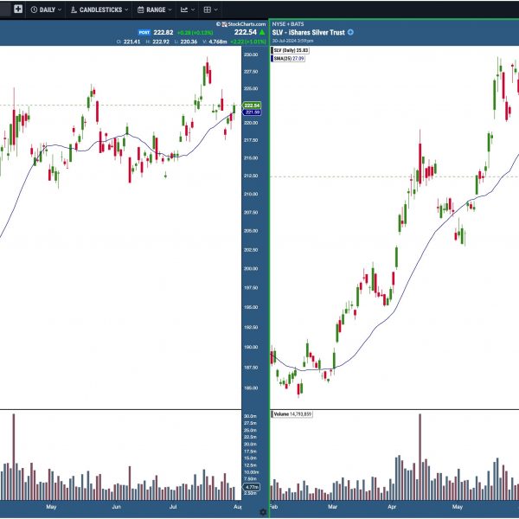Select the Volume 14,793,859 legend label
Viewport: 519px width, 519px height.
point(292,414)
